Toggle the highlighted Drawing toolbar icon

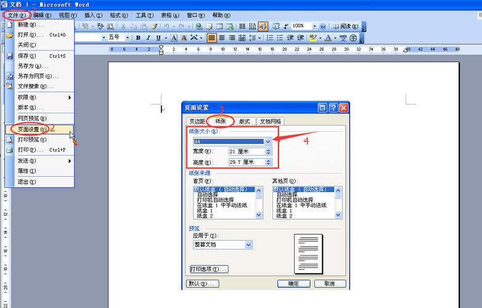point(263,26)
